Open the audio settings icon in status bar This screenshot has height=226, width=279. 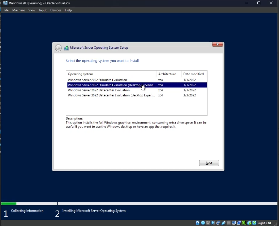click(213, 223)
